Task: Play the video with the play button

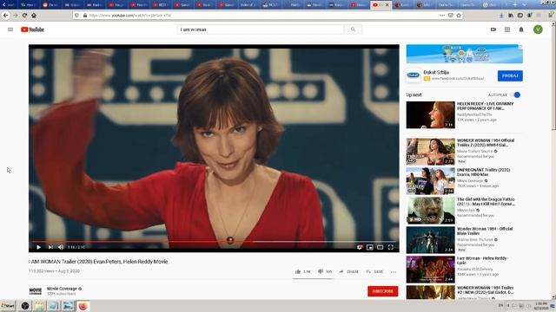Action: click(x=38, y=247)
